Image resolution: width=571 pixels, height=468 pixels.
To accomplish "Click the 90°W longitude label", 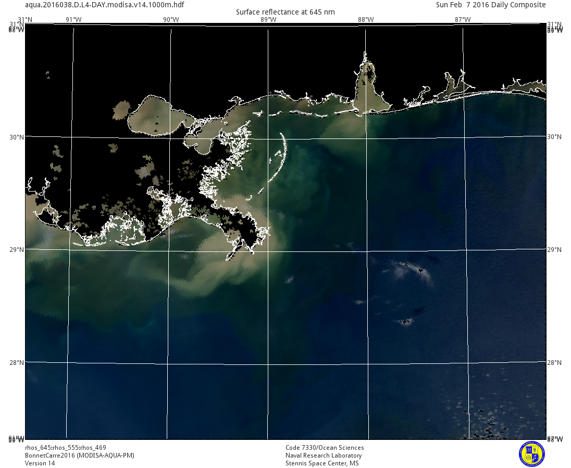I will [x=171, y=20].
